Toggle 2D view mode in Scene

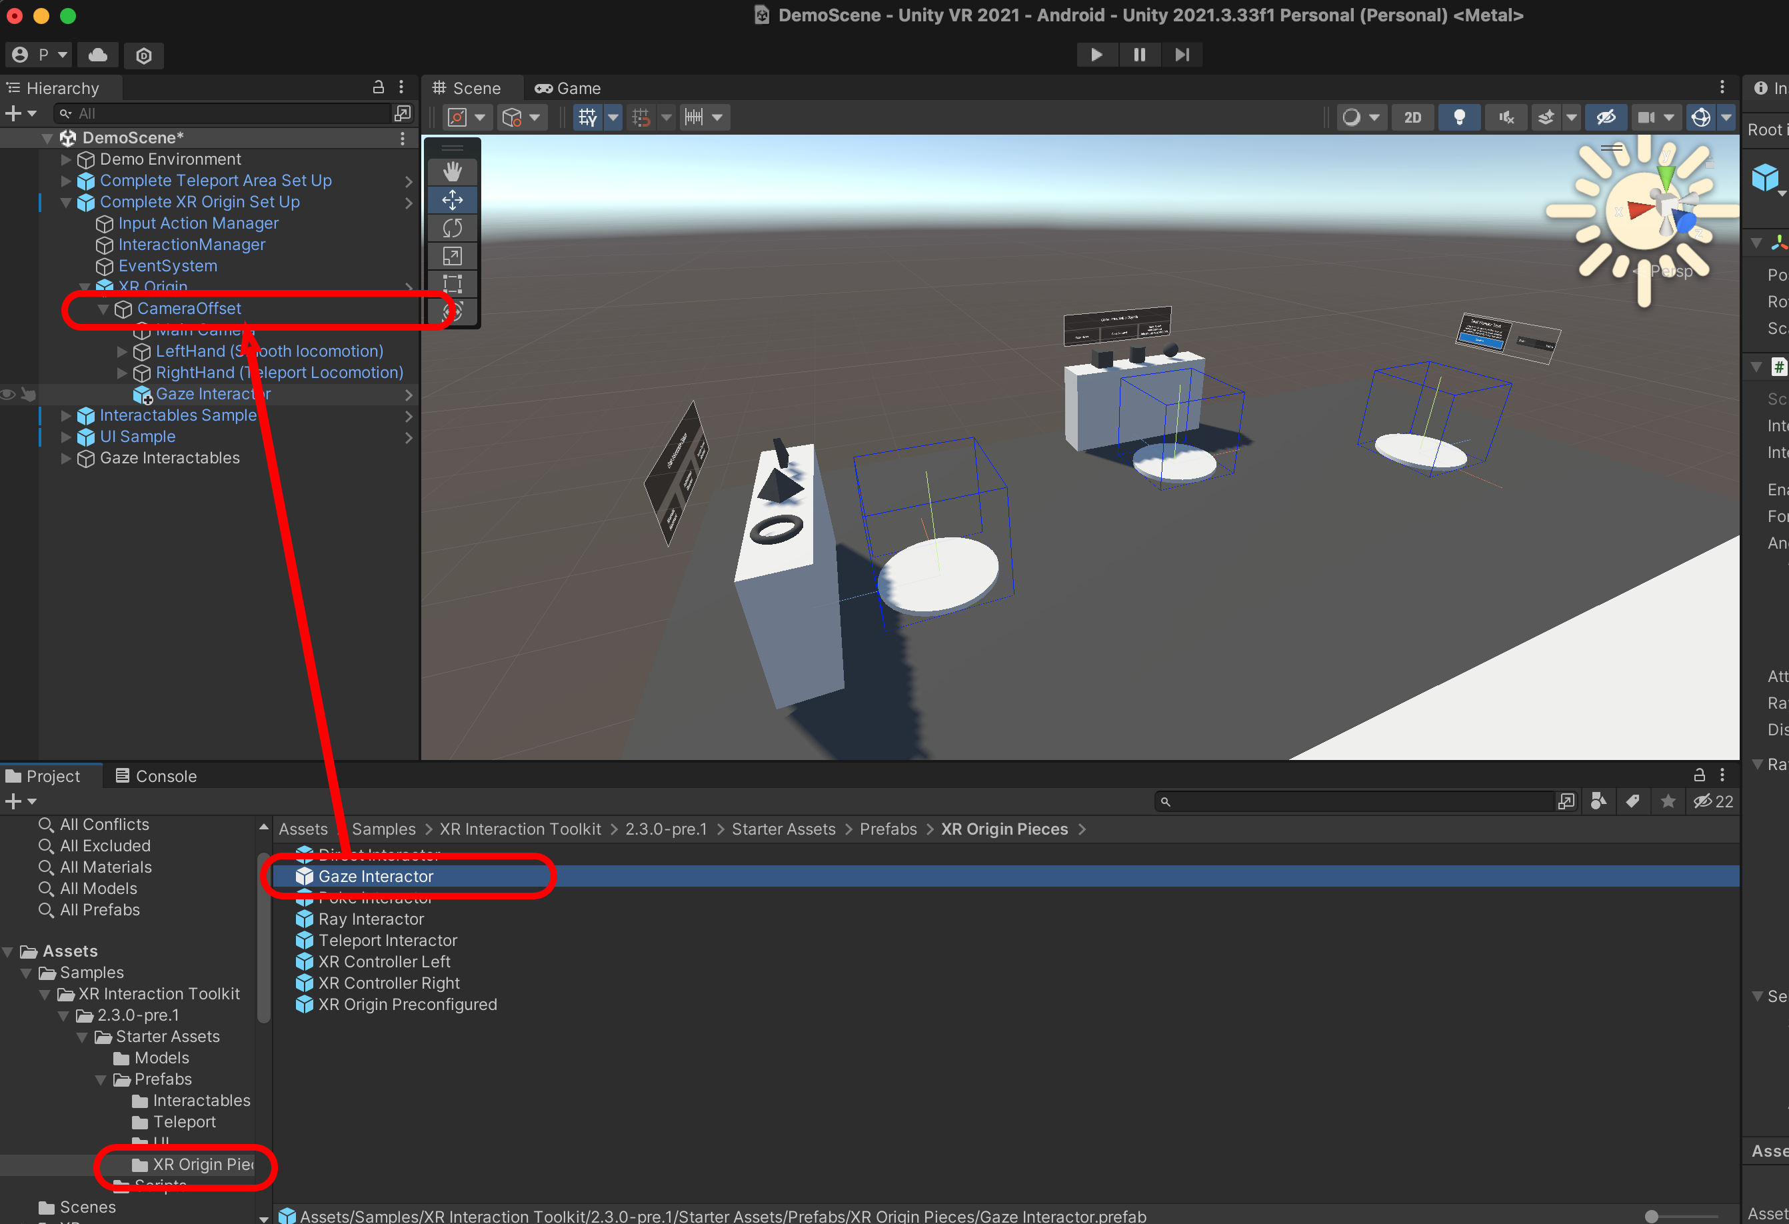(x=1412, y=117)
